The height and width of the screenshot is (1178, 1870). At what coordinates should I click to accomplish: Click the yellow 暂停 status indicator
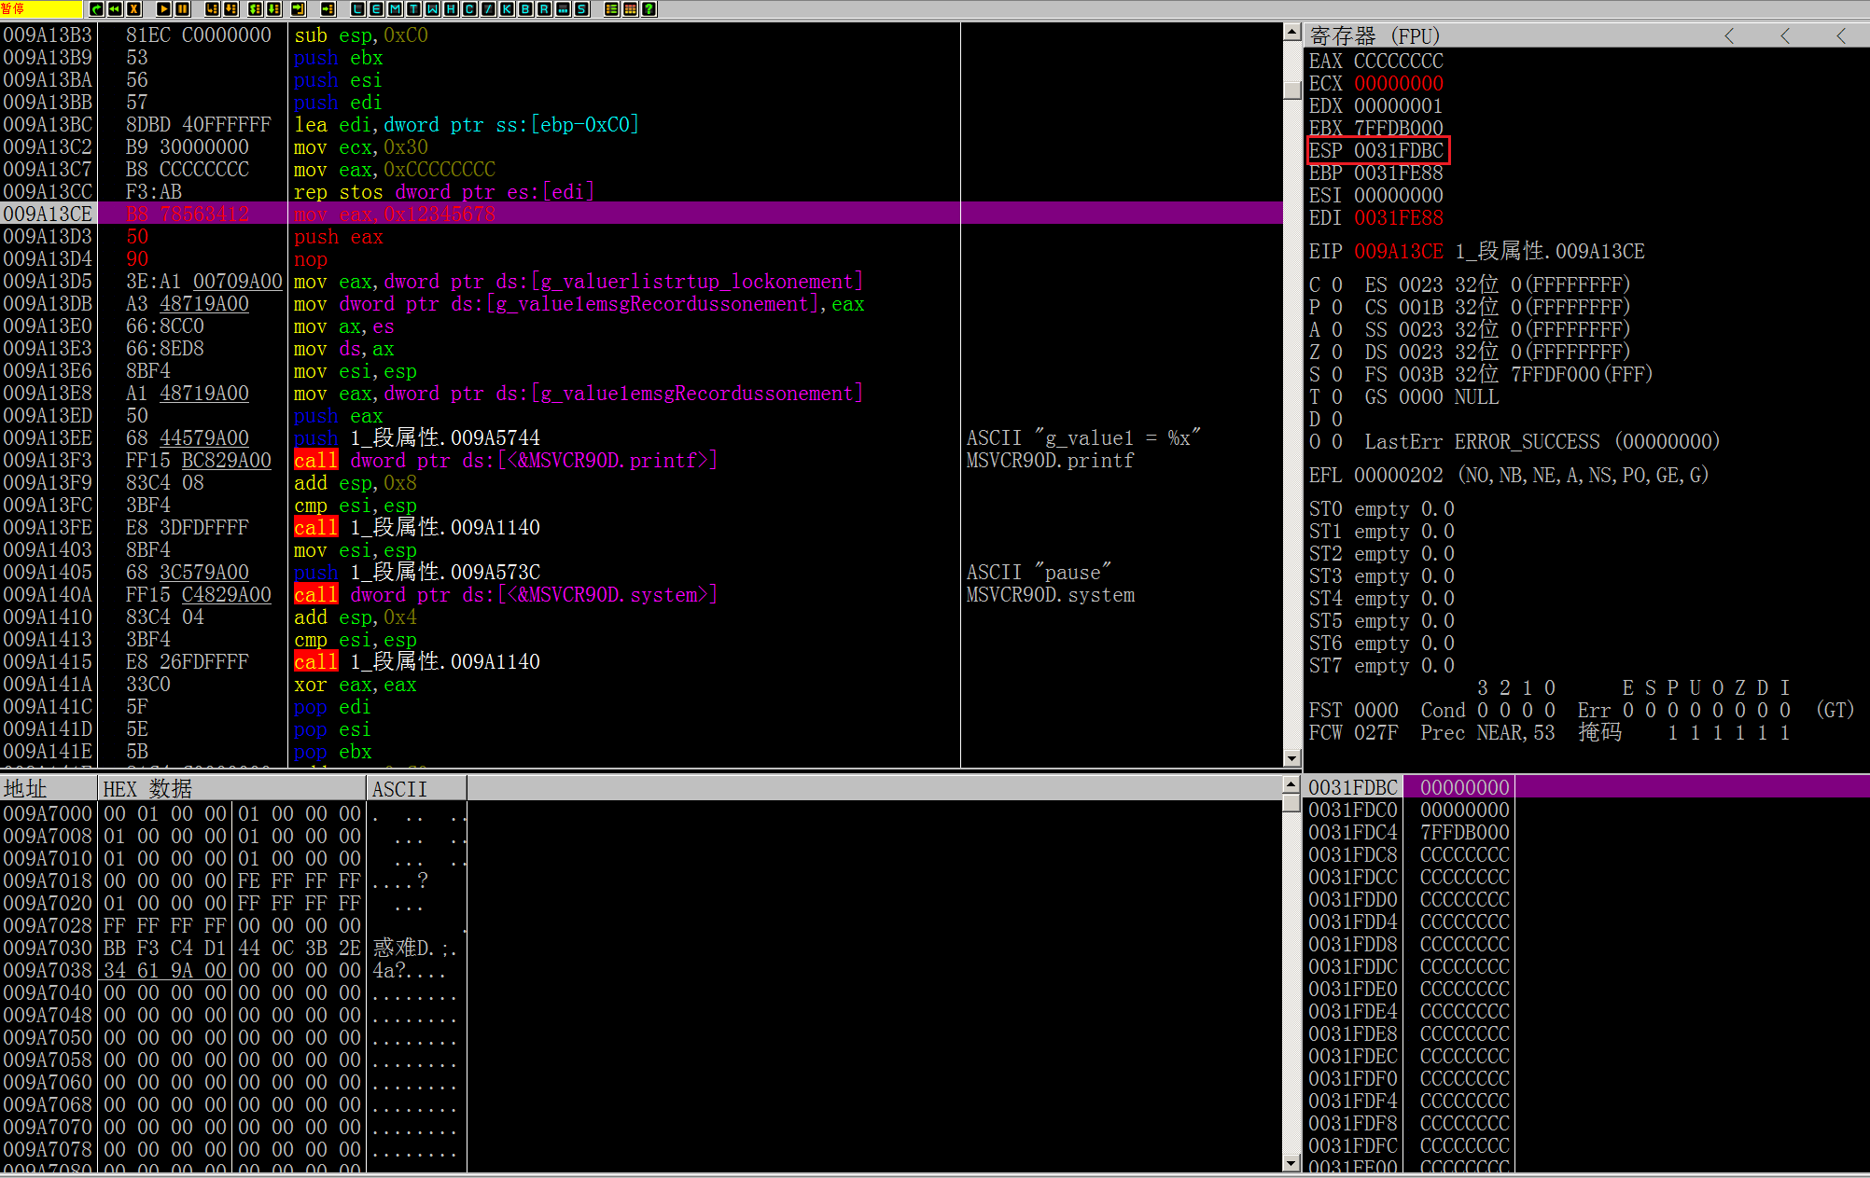41,9
